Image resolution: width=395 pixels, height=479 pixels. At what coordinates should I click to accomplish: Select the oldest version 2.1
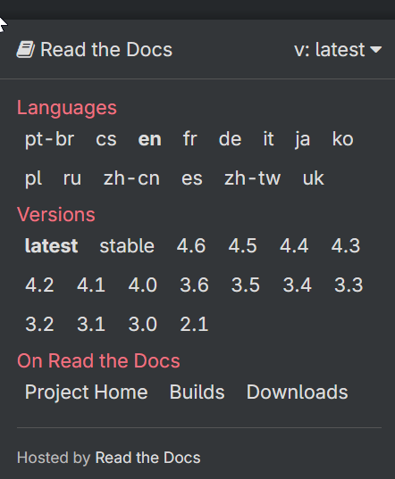click(x=194, y=324)
